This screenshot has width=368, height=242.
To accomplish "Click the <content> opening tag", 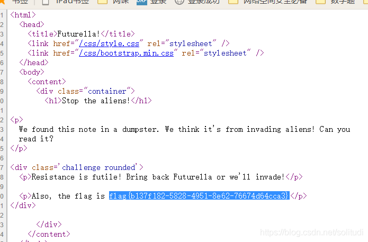I will click(47, 82).
